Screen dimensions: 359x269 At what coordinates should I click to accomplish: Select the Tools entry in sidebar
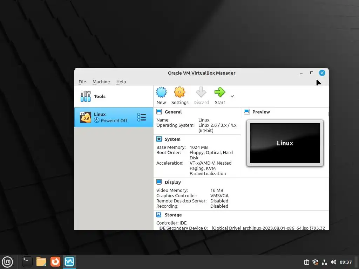click(114, 96)
